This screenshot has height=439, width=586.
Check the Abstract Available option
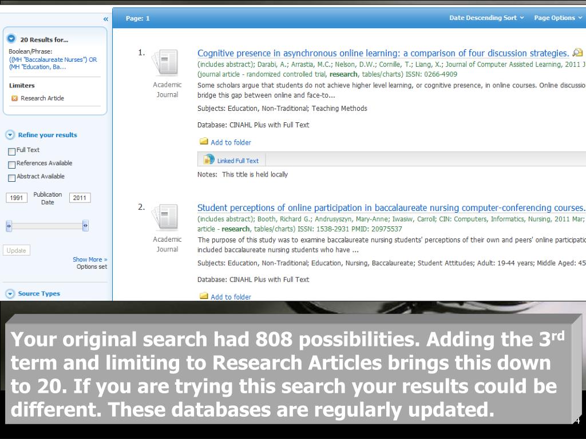(x=11, y=178)
